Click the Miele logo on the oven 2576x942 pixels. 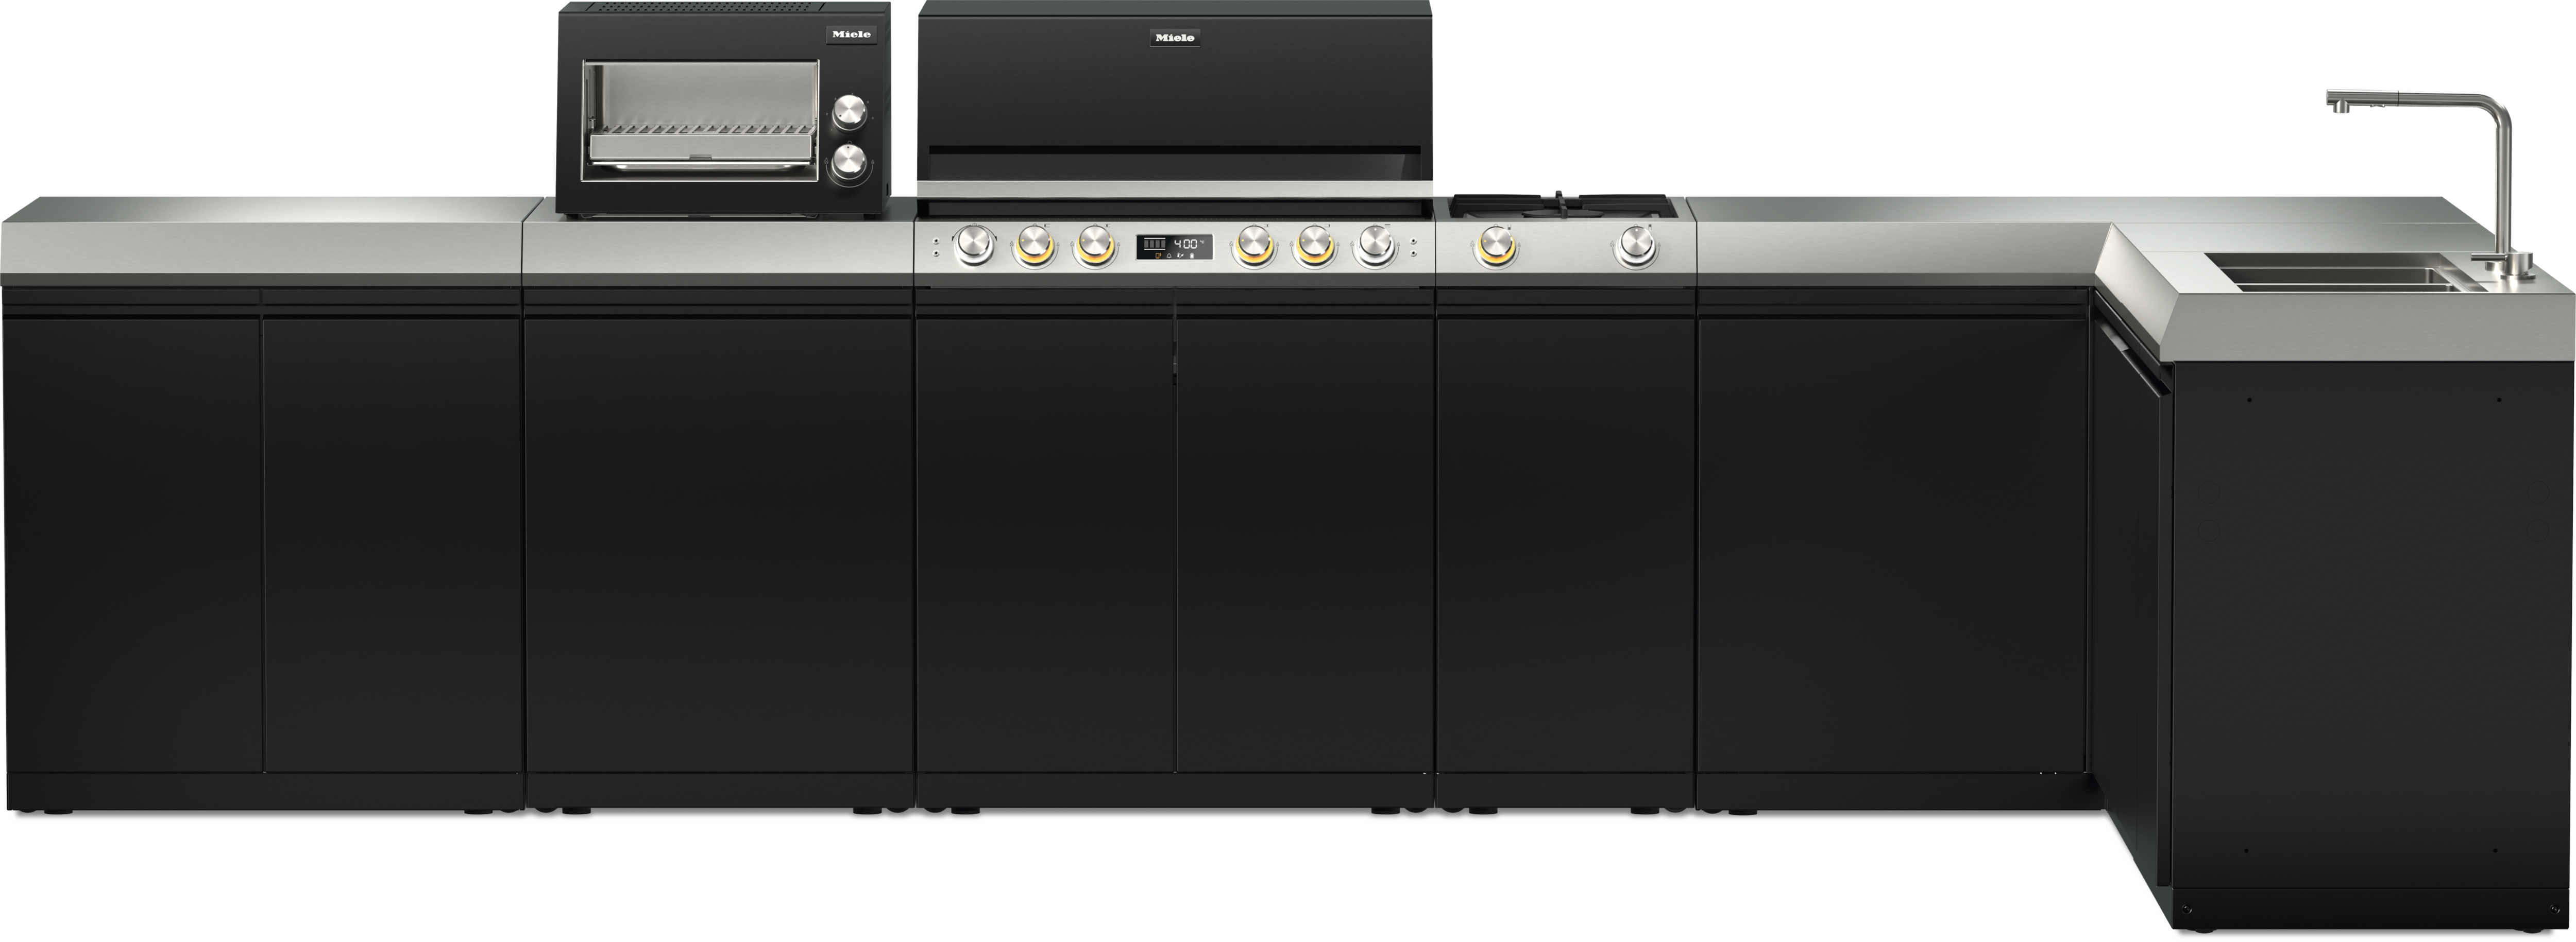[x=851, y=34]
